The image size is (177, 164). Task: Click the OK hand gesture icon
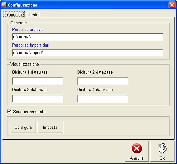(162, 148)
